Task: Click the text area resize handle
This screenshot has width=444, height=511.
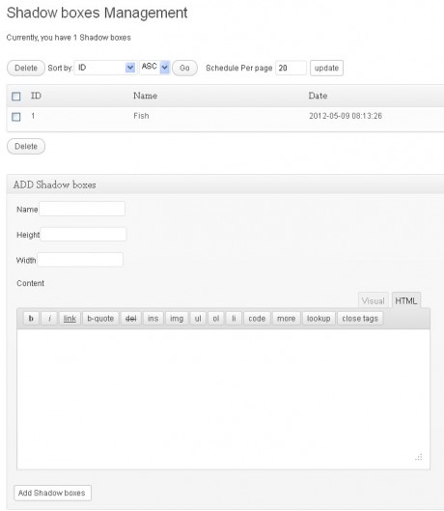Action: click(x=419, y=457)
